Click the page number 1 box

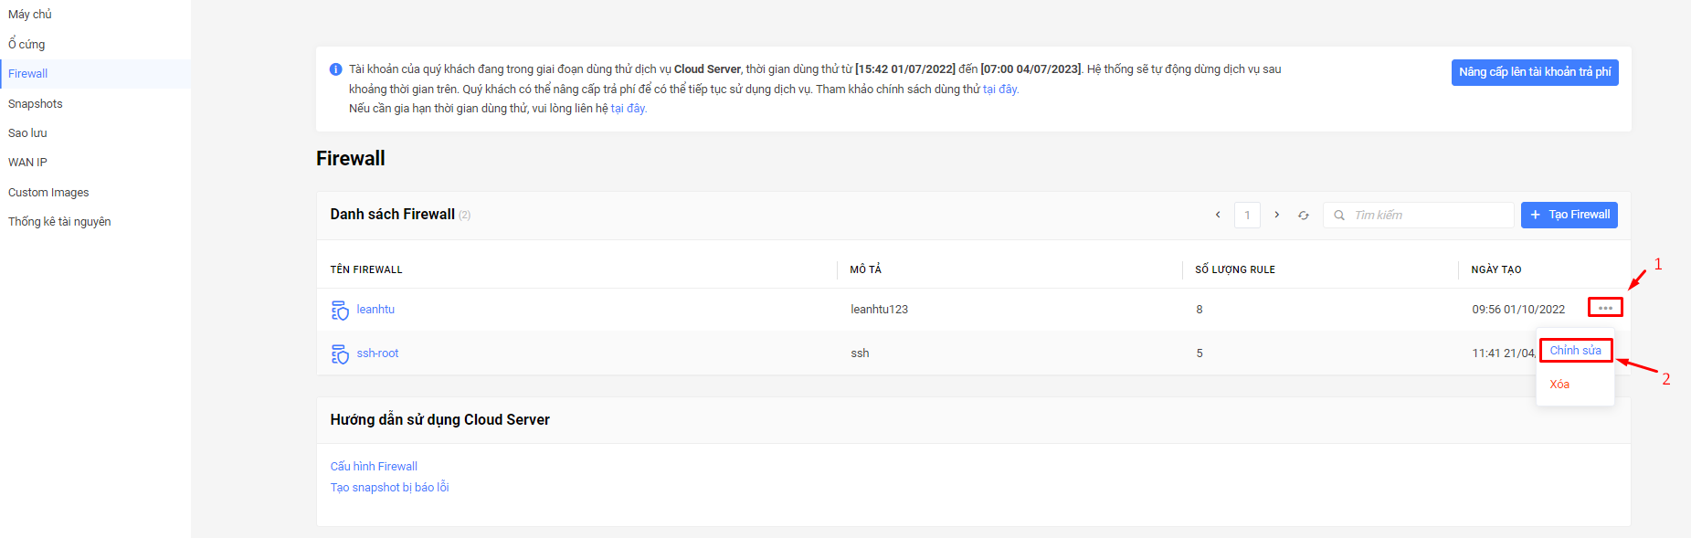click(1247, 216)
